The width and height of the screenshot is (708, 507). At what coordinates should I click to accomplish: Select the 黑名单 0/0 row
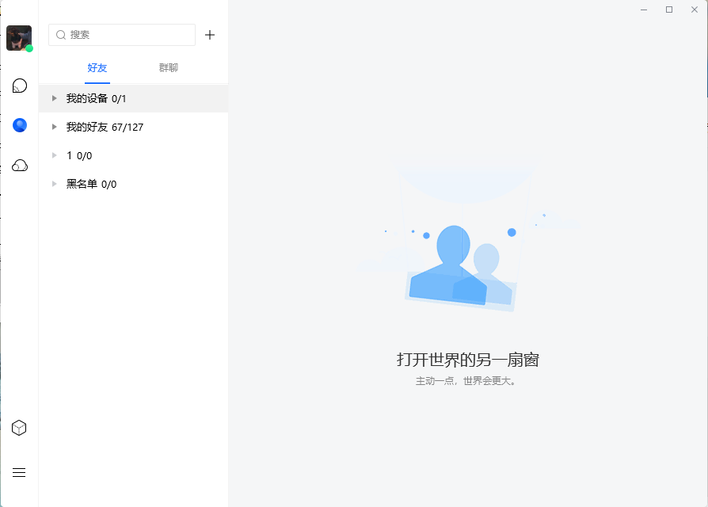coord(134,184)
